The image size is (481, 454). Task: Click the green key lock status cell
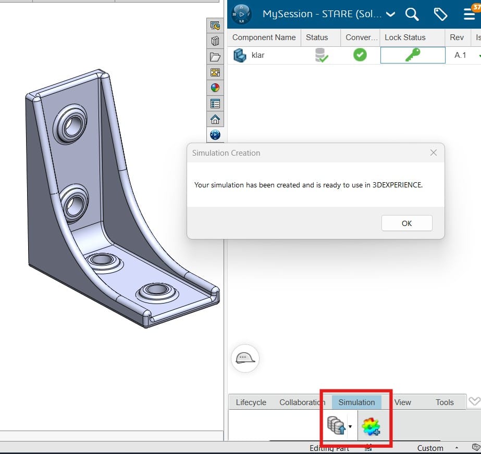tap(413, 55)
